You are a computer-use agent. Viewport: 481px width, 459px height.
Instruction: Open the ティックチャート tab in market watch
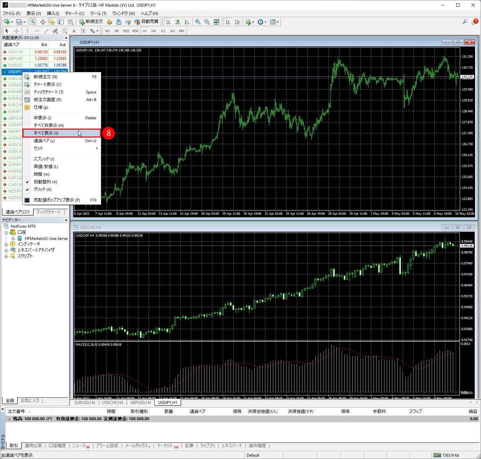(49, 212)
